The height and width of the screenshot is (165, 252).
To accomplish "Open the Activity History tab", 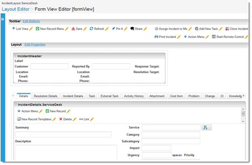I will 134,96.
